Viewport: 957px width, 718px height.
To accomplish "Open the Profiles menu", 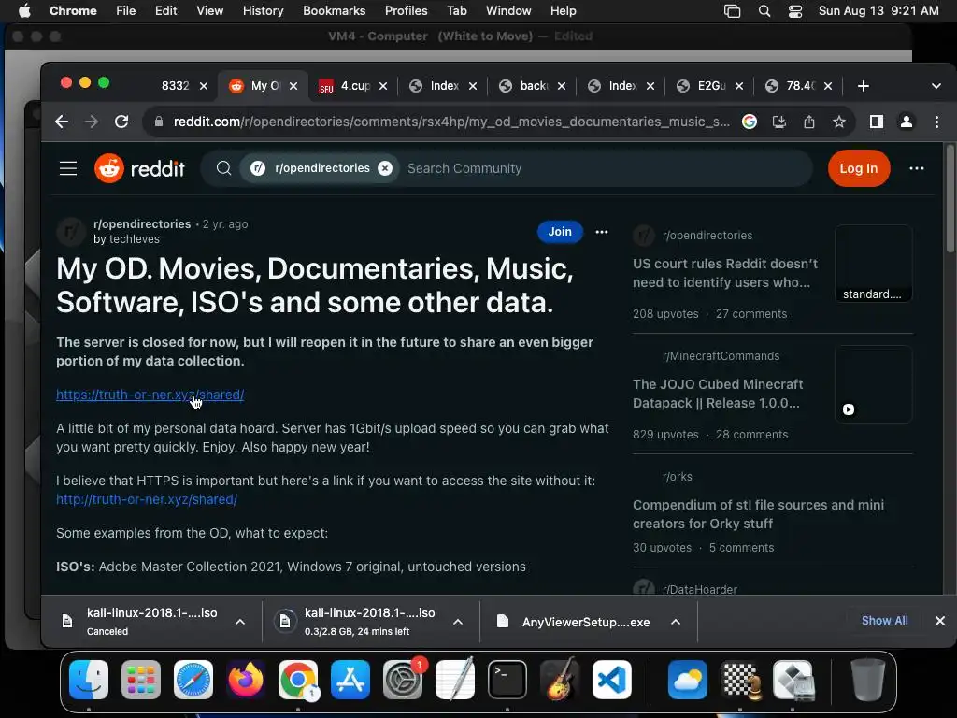I will coord(406,11).
